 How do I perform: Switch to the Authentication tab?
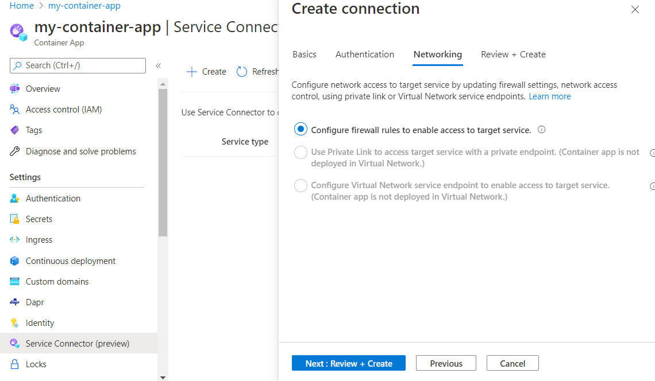click(365, 54)
